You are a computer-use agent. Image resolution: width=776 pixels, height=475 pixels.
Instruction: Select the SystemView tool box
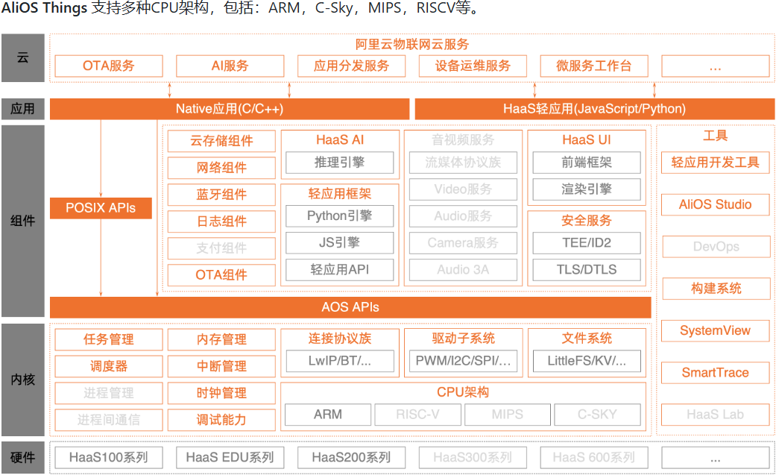(x=715, y=331)
